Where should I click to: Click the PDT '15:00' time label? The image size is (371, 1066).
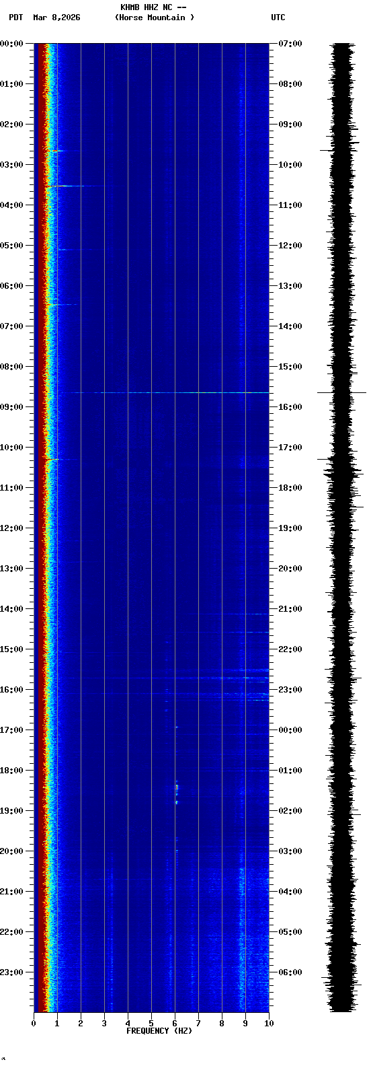11,649
